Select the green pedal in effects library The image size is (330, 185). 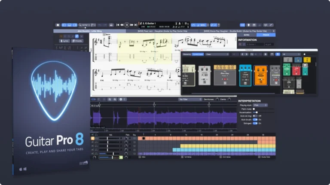pyautogui.click(x=287, y=70)
